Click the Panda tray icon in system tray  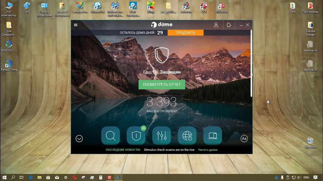[277, 177]
